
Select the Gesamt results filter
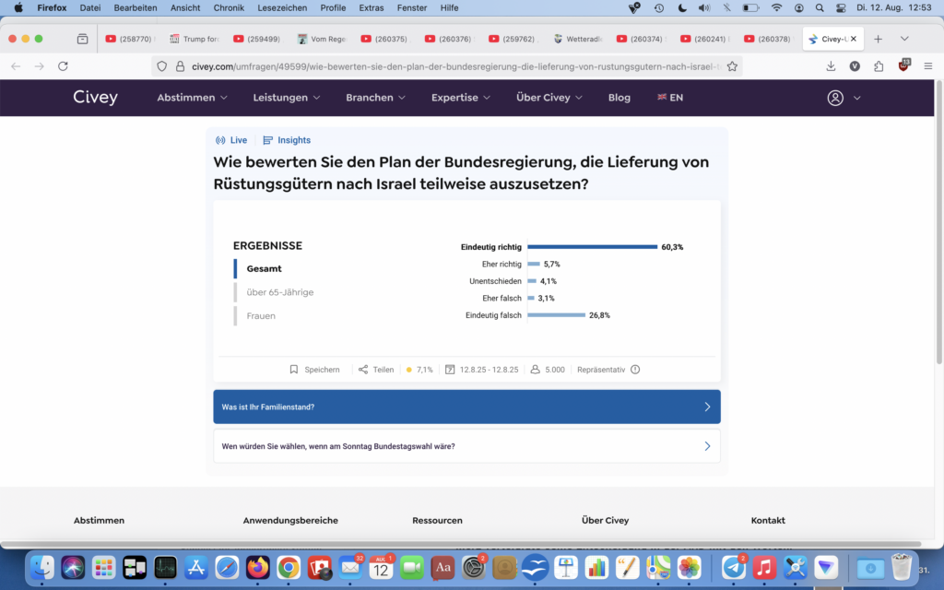pos(265,268)
